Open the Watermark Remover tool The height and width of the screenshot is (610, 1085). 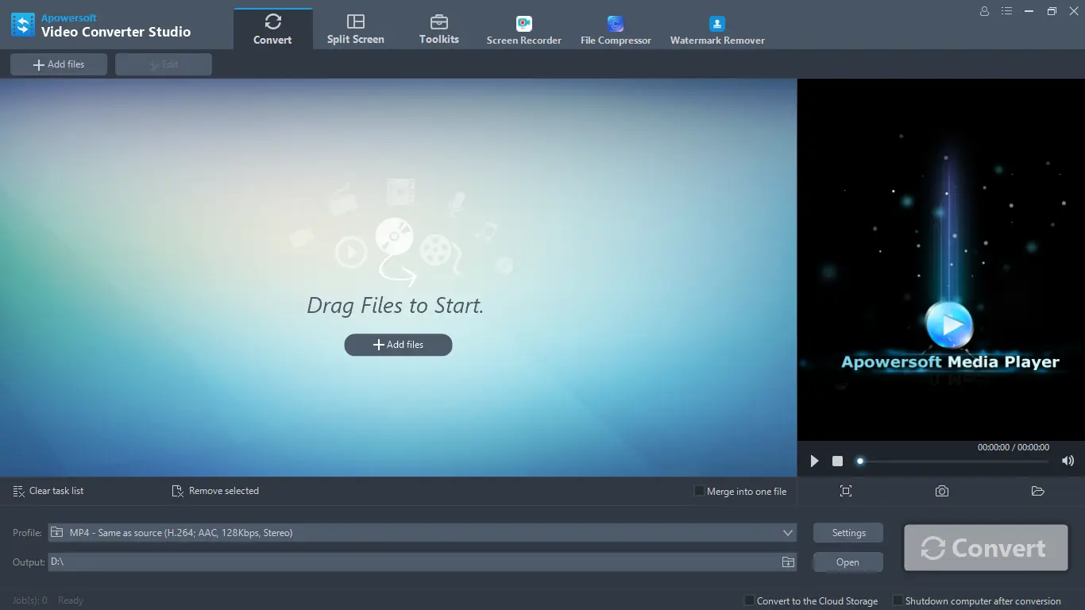717,29
